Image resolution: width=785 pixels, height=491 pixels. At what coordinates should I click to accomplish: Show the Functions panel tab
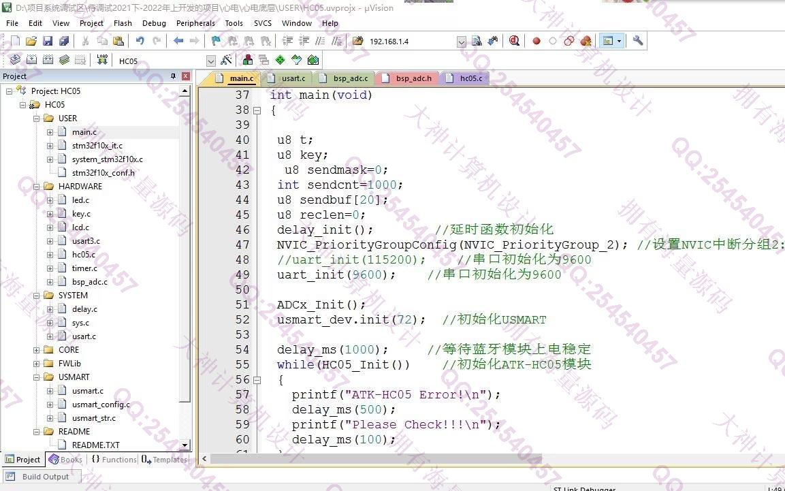coord(114,460)
